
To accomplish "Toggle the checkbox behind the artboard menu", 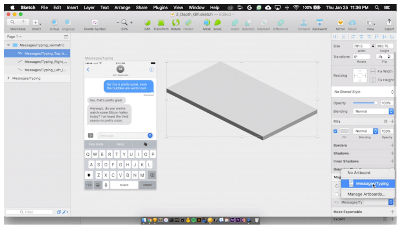I will 337,194.
